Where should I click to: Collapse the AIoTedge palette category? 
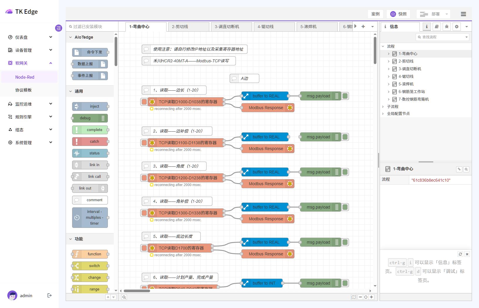90,37
